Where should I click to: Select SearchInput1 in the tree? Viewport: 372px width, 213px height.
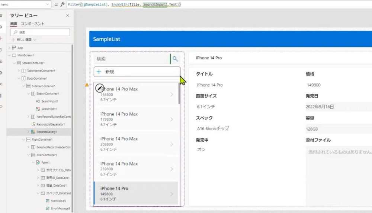[x=49, y=101]
